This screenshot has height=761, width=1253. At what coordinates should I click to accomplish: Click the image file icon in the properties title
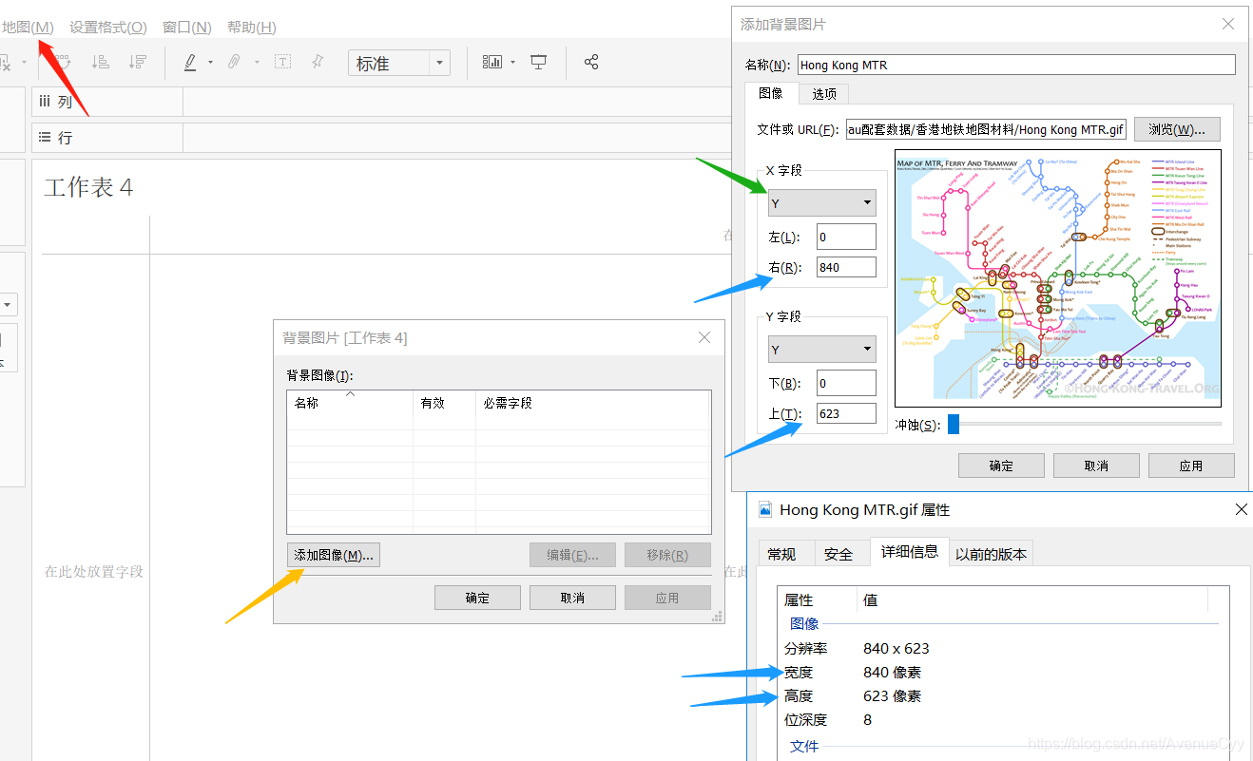764,509
